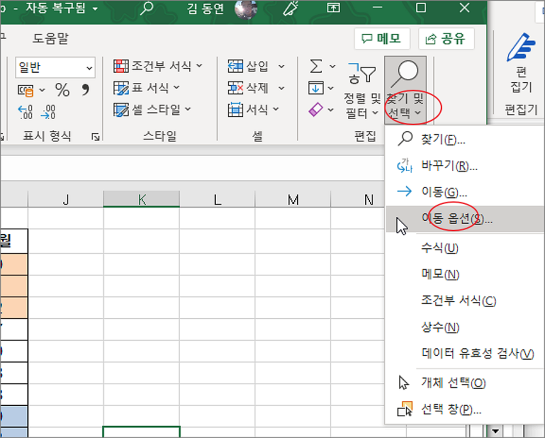Click the 삭제 cells button
The width and height of the screenshot is (545, 438).
(248, 88)
